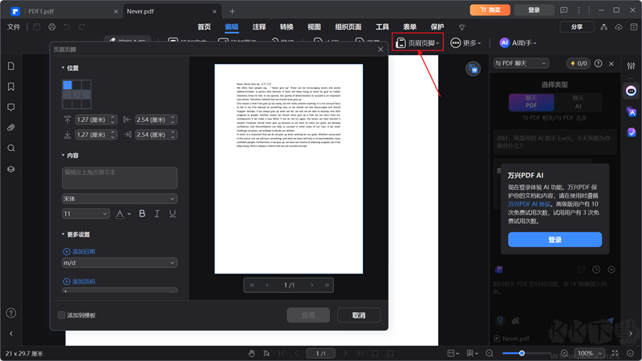This screenshot has height=361, width=642.
Task: Click the AI translate icon in right sidebar
Action: (x=632, y=112)
